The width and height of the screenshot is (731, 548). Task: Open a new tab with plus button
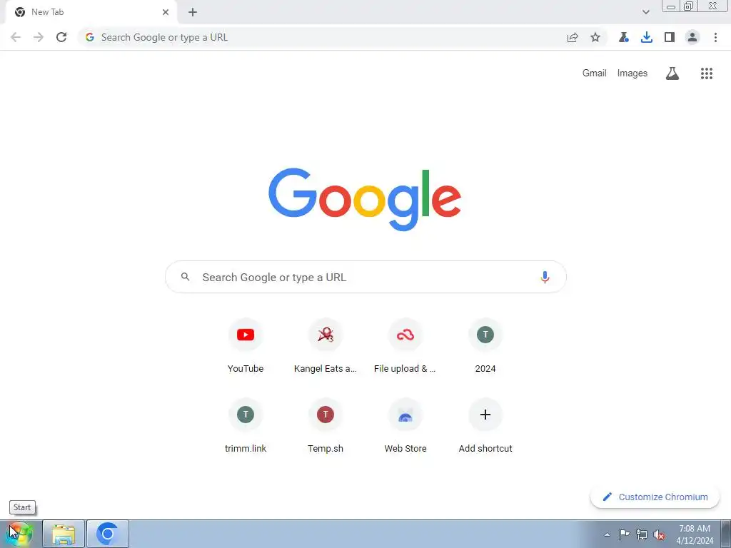pos(193,12)
